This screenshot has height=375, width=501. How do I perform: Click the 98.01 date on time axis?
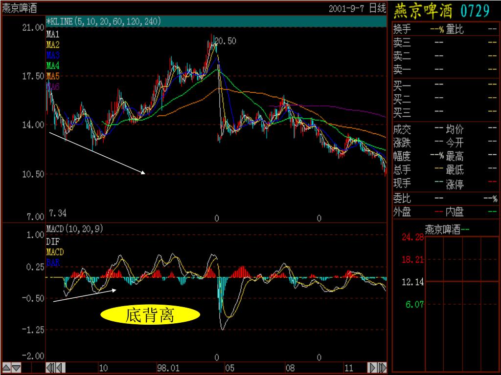168,368
